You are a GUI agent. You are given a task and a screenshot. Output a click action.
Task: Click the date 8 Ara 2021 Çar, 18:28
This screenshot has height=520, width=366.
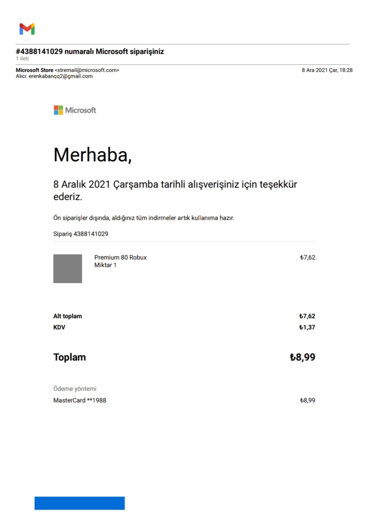[327, 70]
